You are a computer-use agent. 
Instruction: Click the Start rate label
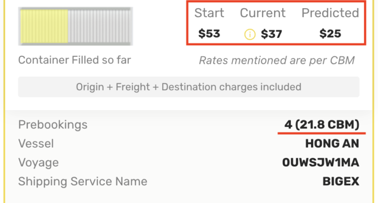pyautogui.click(x=209, y=13)
